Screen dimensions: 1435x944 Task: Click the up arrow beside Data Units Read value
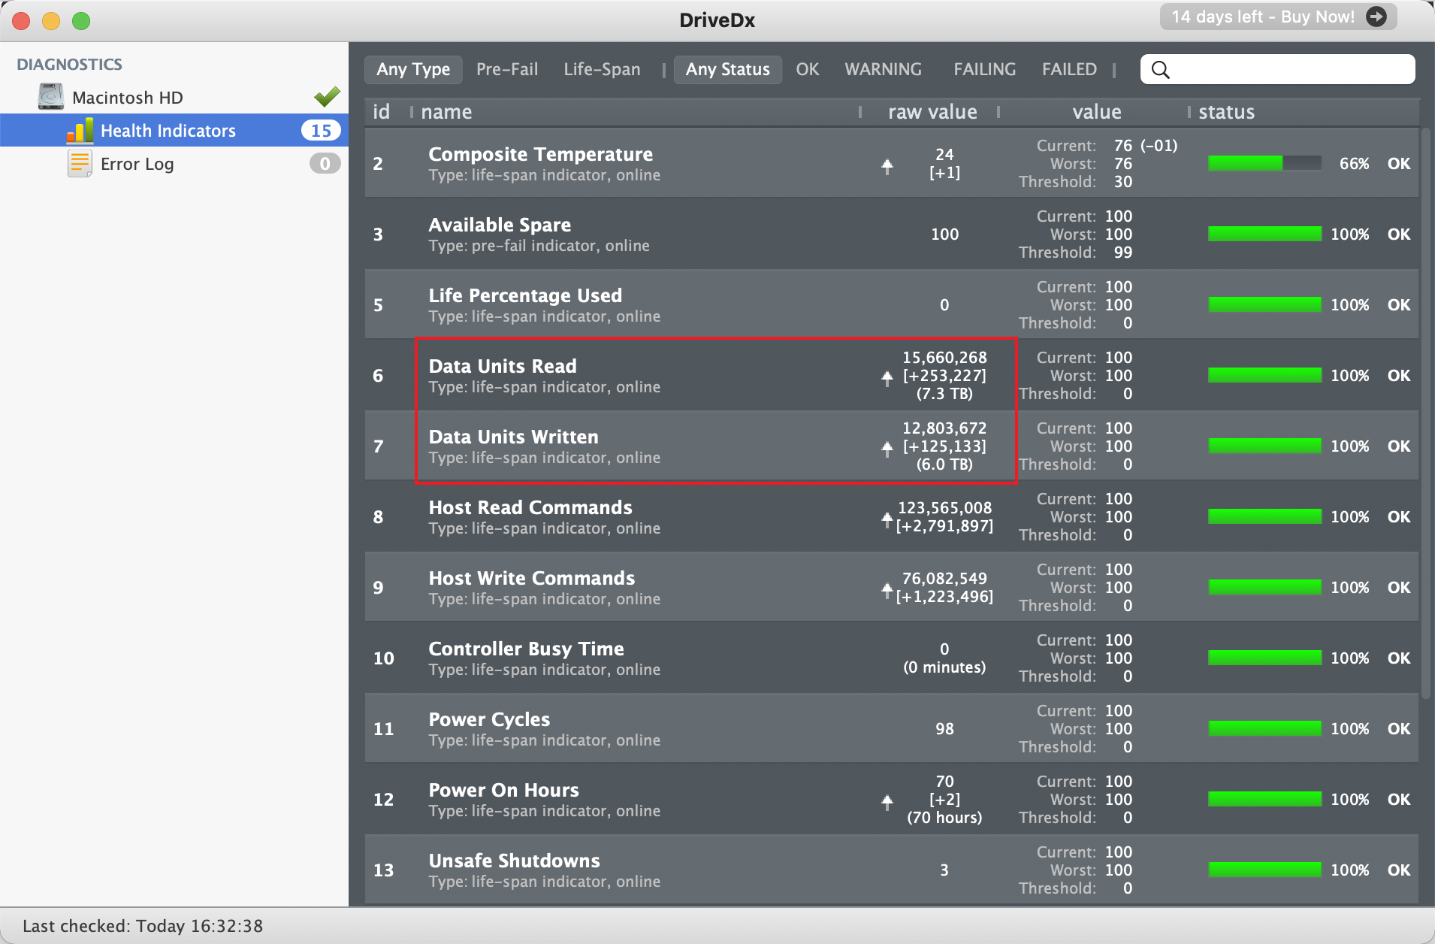pyautogui.click(x=887, y=377)
